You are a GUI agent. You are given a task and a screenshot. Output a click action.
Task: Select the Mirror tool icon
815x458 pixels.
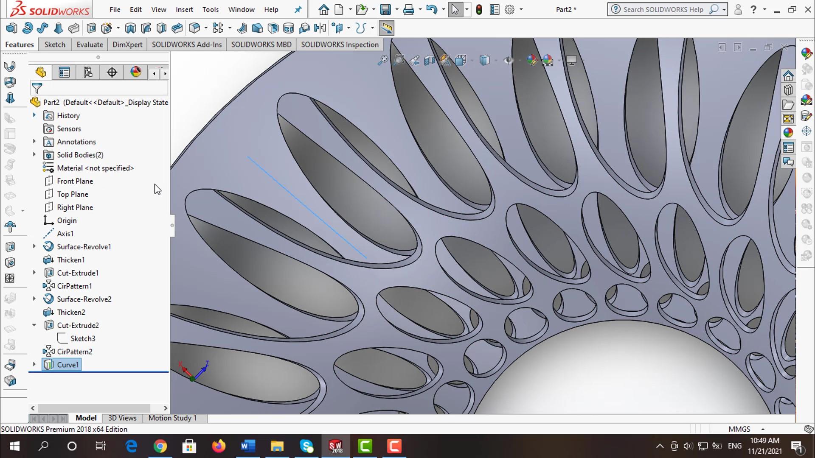click(x=320, y=28)
